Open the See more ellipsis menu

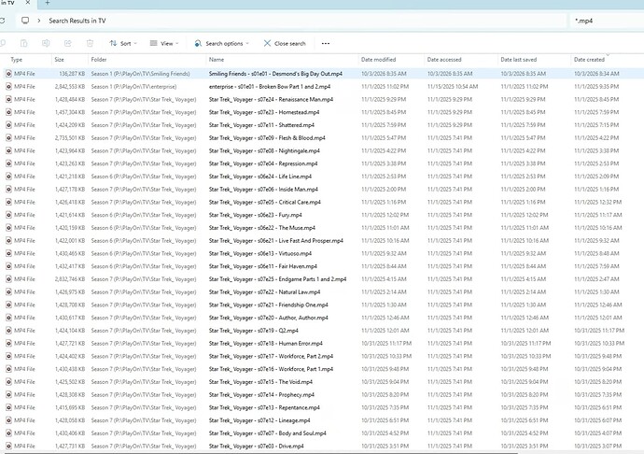(x=326, y=43)
